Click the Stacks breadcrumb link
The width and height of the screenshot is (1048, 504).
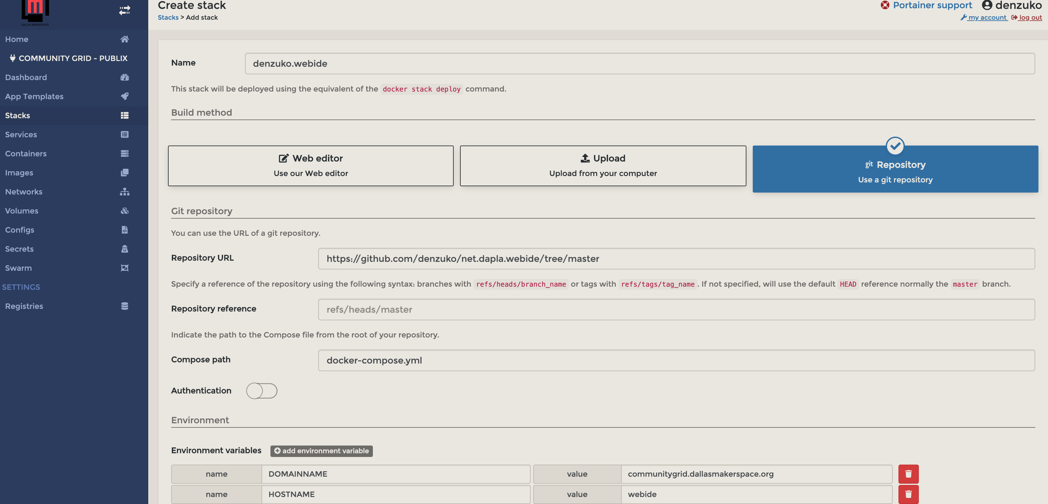[168, 17]
